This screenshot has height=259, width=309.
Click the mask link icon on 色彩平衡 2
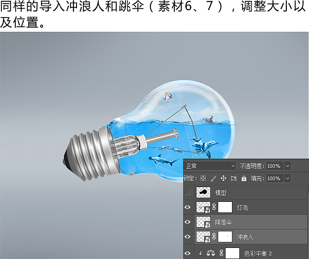tap(221, 253)
